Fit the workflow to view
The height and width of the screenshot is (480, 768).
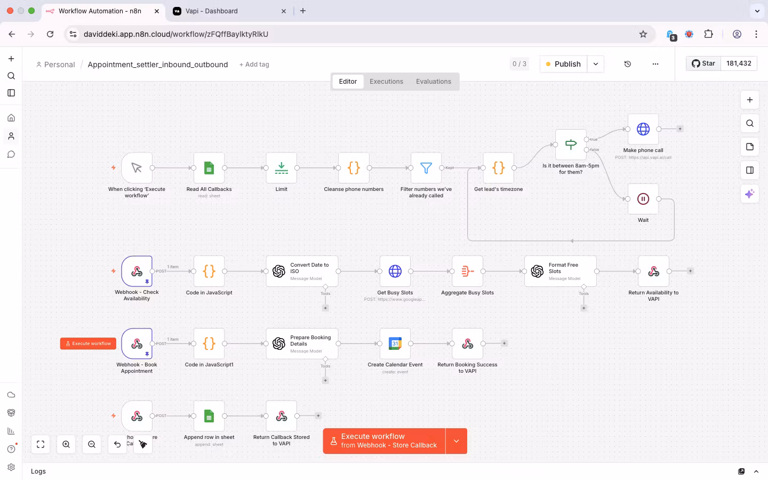(41, 444)
